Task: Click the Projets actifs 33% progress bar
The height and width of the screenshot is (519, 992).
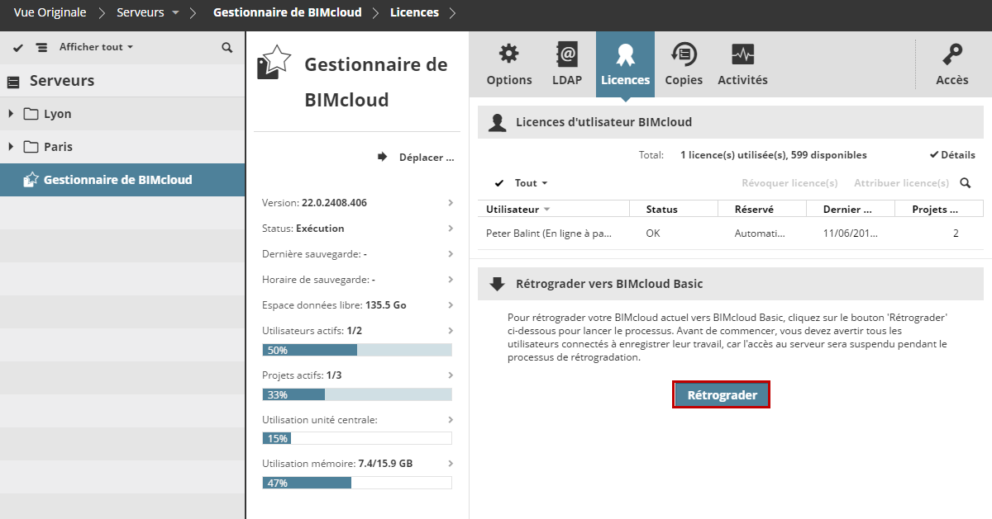Action: [357, 394]
